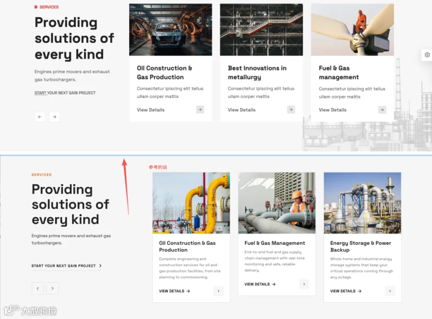This screenshot has width=432, height=319.
Task: Click View Details under top Fuel & Gas management
Action: coord(333,110)
